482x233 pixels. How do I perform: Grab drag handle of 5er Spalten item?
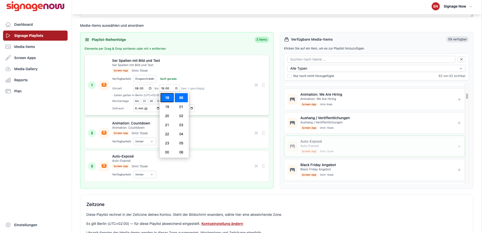[263, 85]
